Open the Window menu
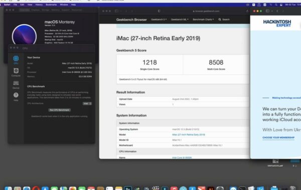Viewport: 301px width, 190px height. point(64,5)
